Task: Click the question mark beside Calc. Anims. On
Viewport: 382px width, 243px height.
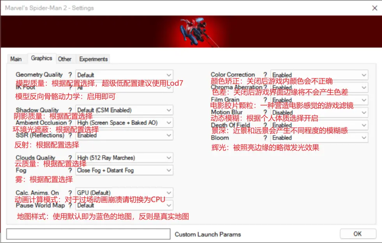Action: (70, 193)
